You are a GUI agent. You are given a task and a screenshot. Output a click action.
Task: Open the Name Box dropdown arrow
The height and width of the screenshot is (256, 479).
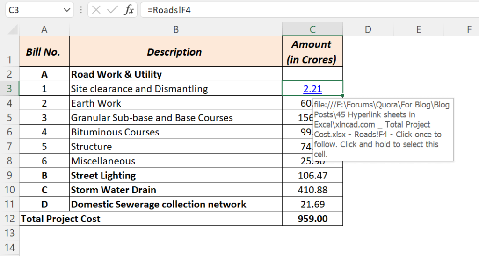coord(67,10)
